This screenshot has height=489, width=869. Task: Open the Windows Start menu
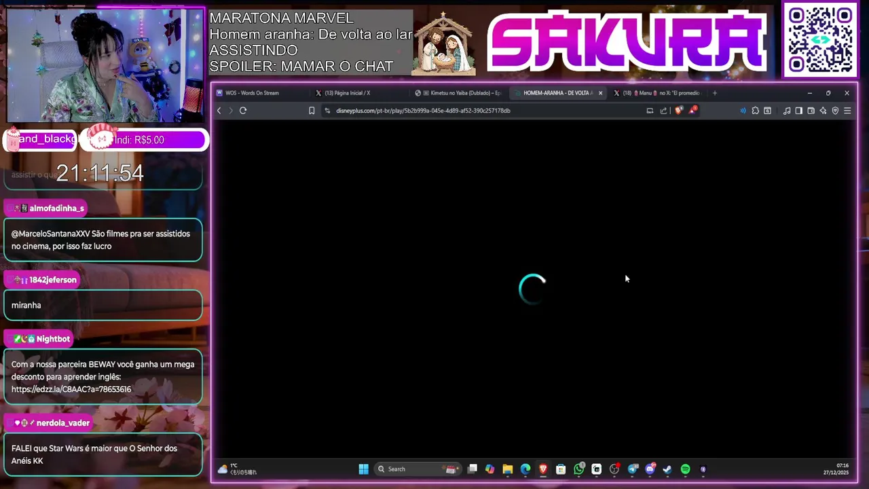point(363,469)
